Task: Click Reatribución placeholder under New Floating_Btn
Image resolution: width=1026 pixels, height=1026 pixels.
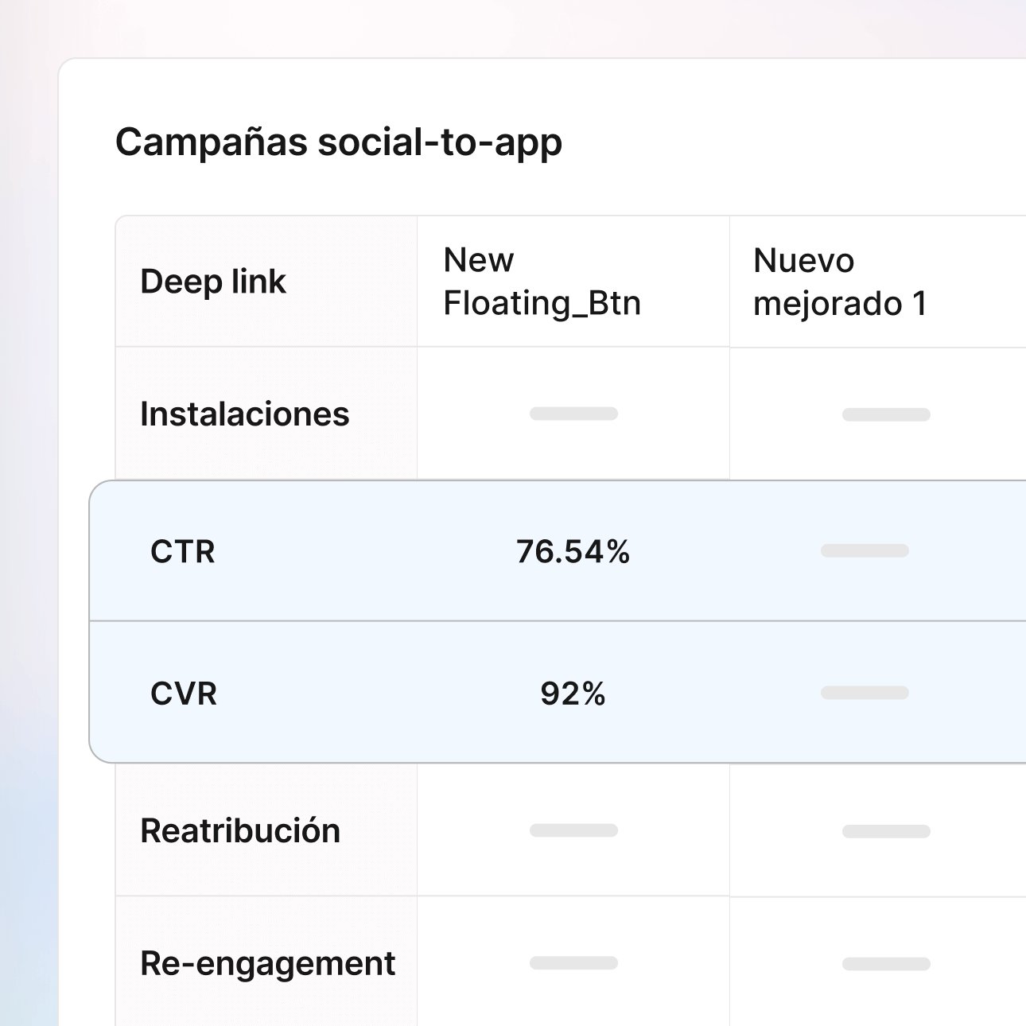Action: [573, 830]
